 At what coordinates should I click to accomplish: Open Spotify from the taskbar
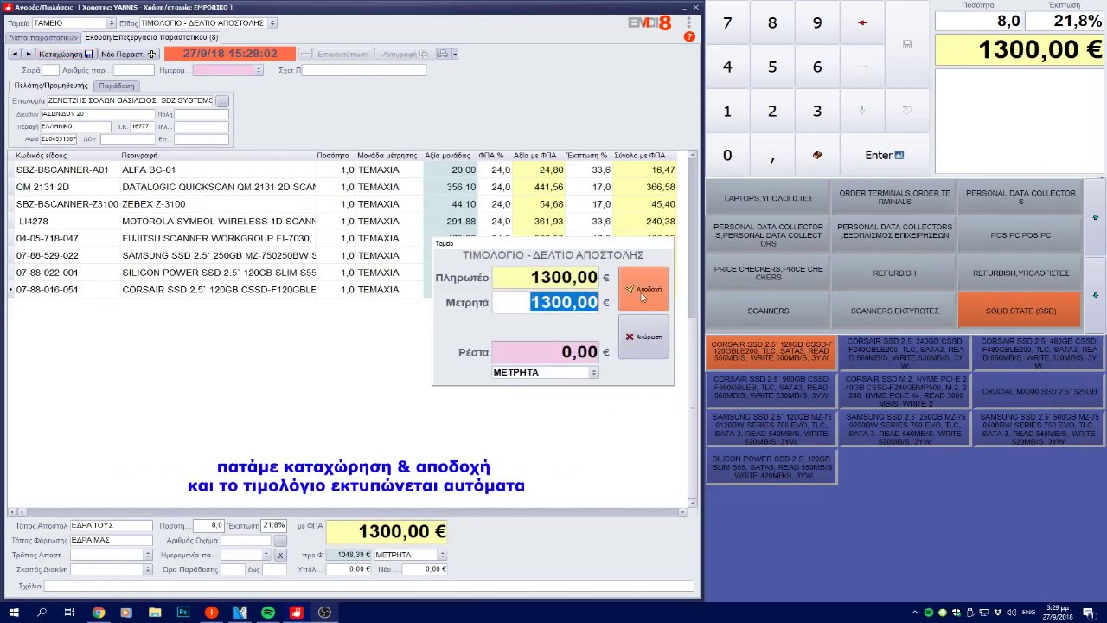point(268,613)
